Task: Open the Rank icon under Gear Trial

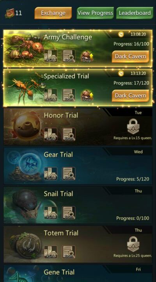Action: click(51, 174)
